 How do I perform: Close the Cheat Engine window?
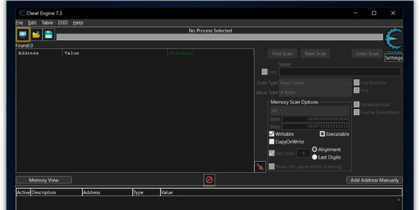pos(393,13)
